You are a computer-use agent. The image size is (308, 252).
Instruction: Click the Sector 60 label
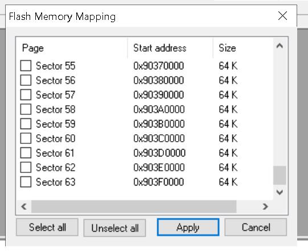(x=56, y=138)
